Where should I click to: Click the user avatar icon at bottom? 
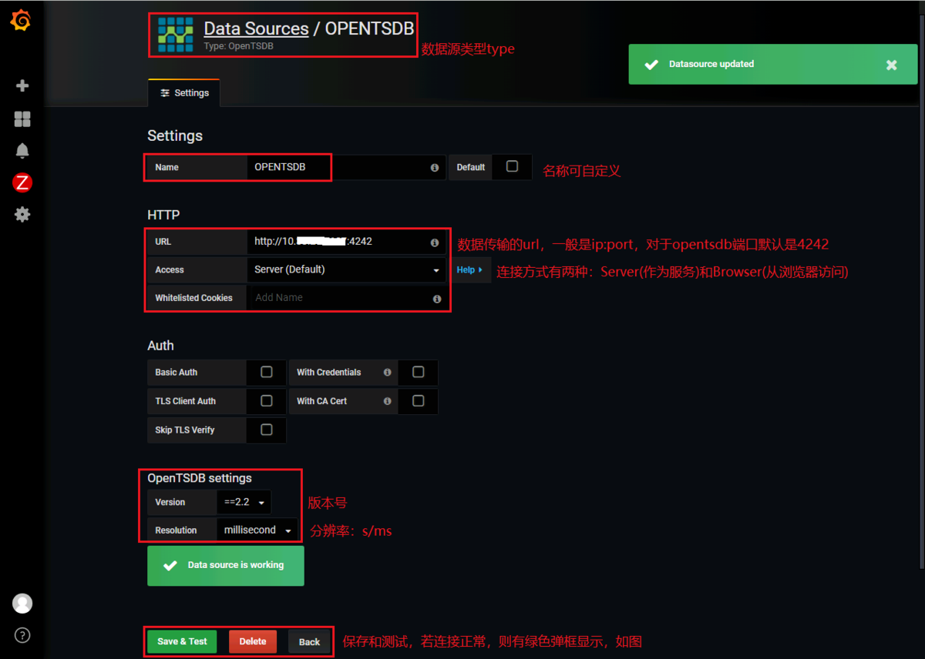click(22, 603)
